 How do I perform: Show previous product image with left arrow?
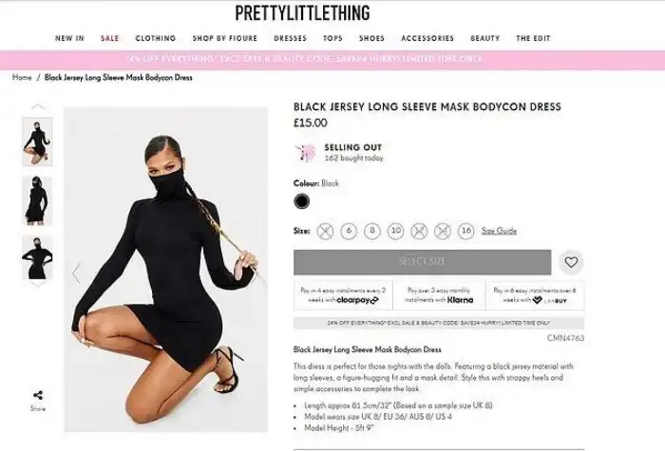pos(76,273)
